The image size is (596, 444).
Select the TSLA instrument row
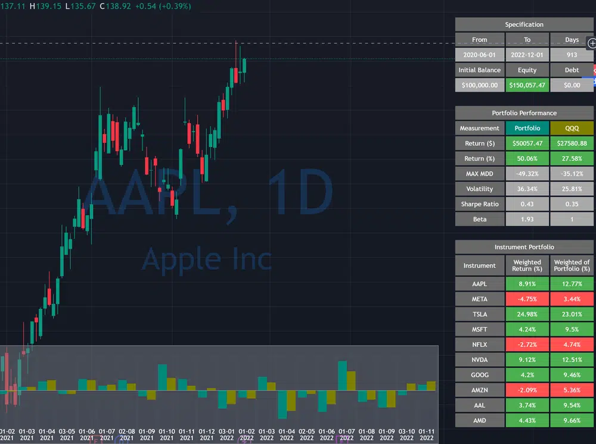click(x=479, y=314)
